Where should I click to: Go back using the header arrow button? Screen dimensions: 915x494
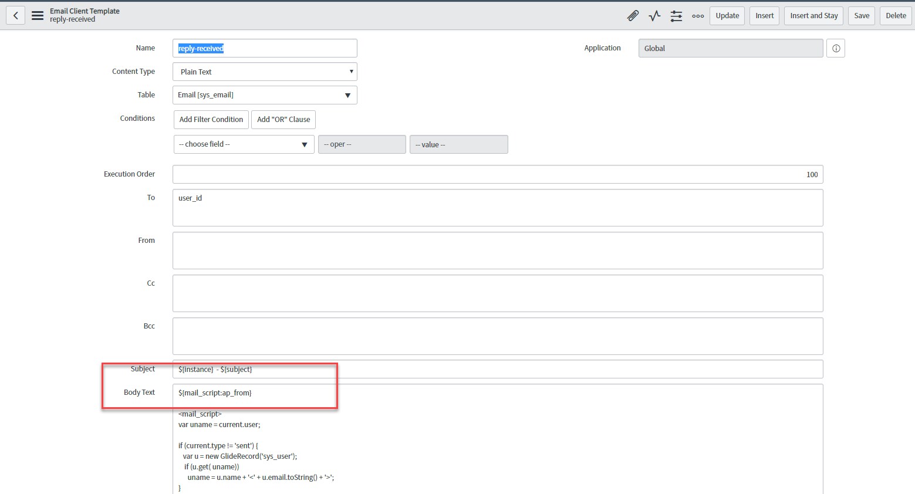click(16, 15)
